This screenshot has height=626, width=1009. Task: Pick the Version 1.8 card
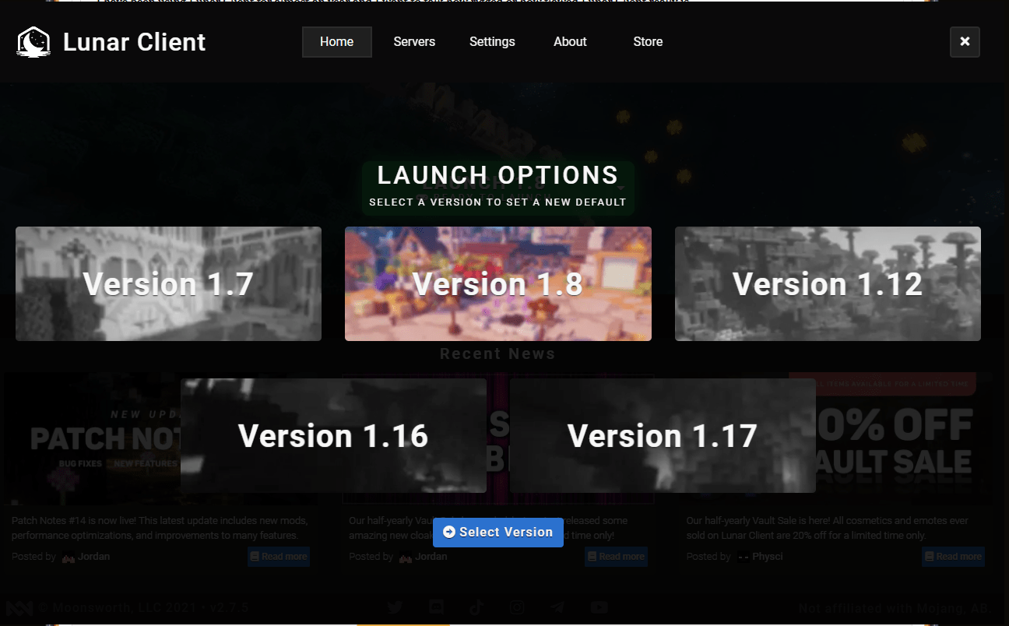click(x=498, y=283)
